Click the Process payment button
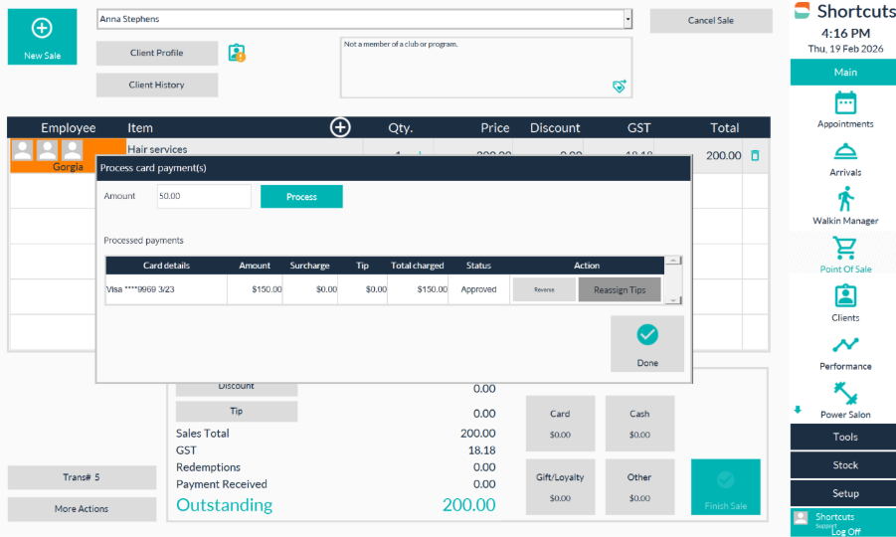Screen dimensions: 896x537 point(301,197)
